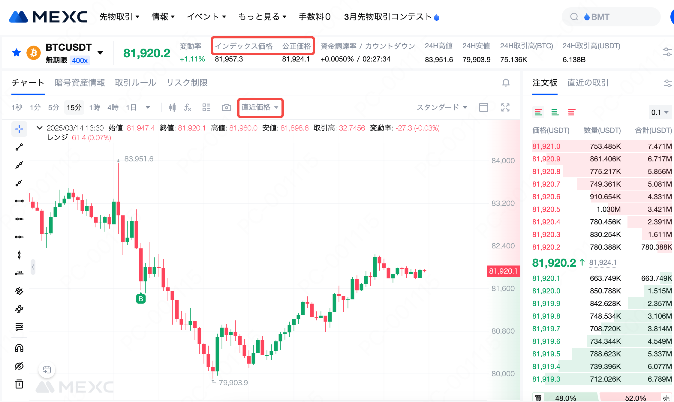674x402 pixels.
Task: Open the 直近価格 price type dropdown
Action: click(x=260, y=107)
